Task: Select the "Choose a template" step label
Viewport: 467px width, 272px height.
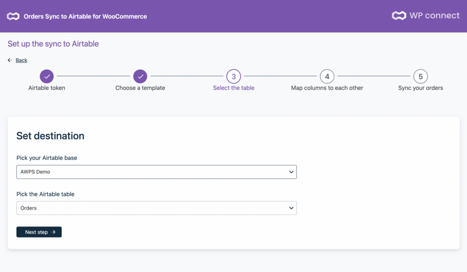Action: (x=140, y=88)
